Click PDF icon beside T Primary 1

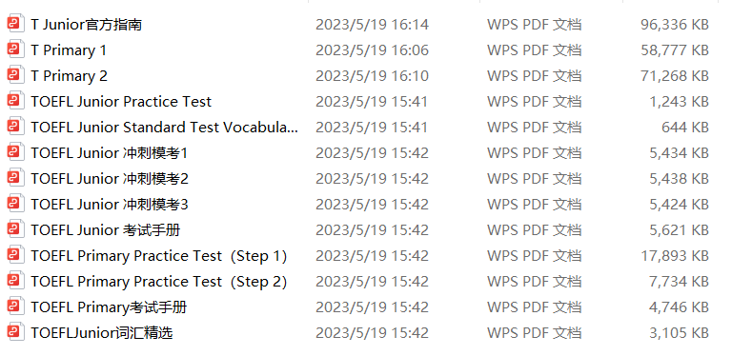click(x=15, y=49)
